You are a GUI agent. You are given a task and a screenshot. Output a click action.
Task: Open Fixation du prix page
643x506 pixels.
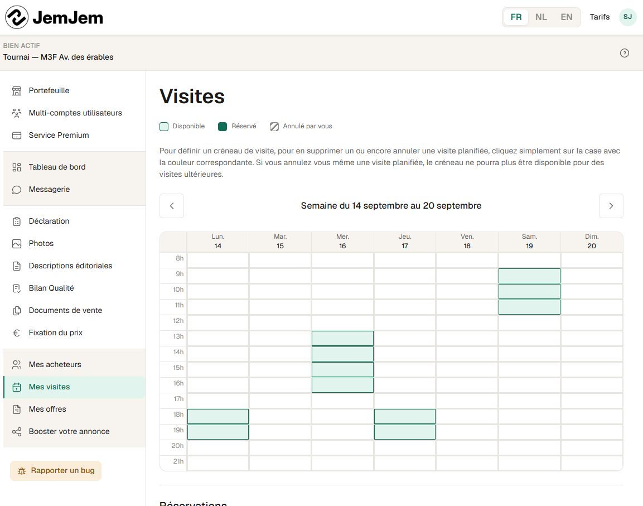(74, 333)
